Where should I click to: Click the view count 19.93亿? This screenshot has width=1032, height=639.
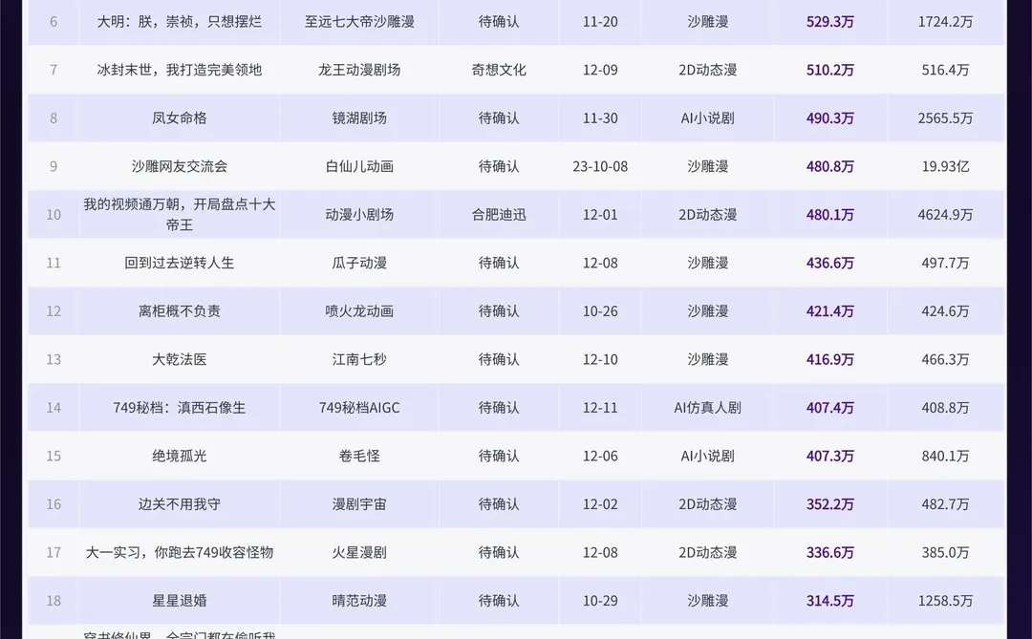point(944,165)
